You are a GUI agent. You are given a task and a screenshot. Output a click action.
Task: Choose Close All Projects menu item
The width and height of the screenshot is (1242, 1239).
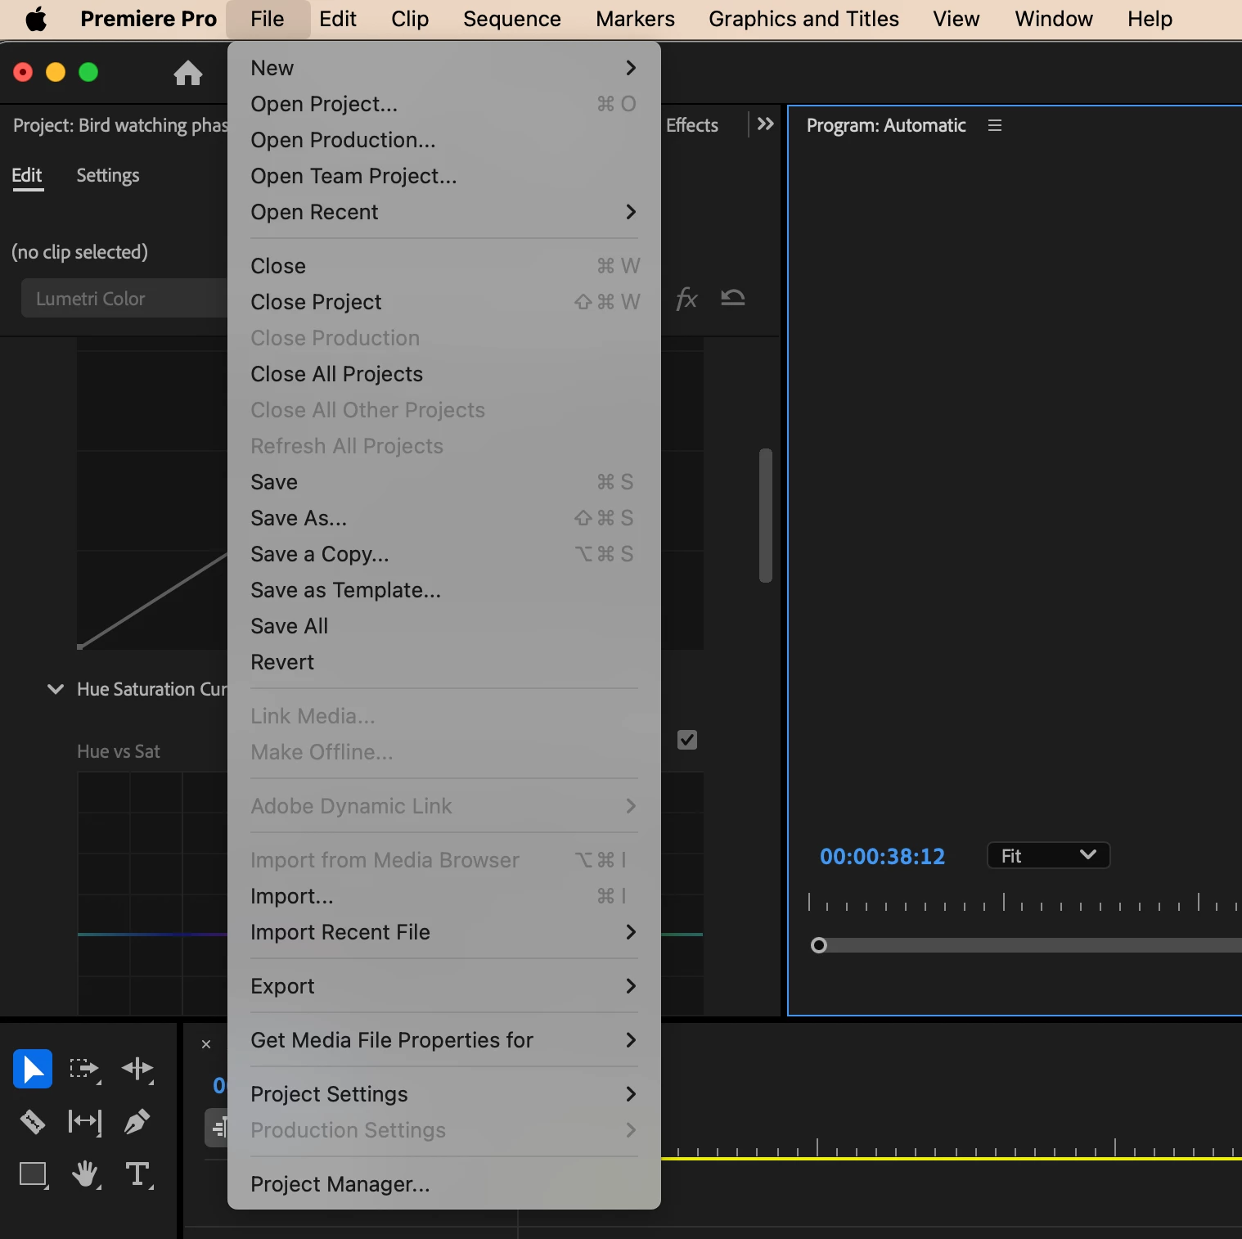(443, 374)
